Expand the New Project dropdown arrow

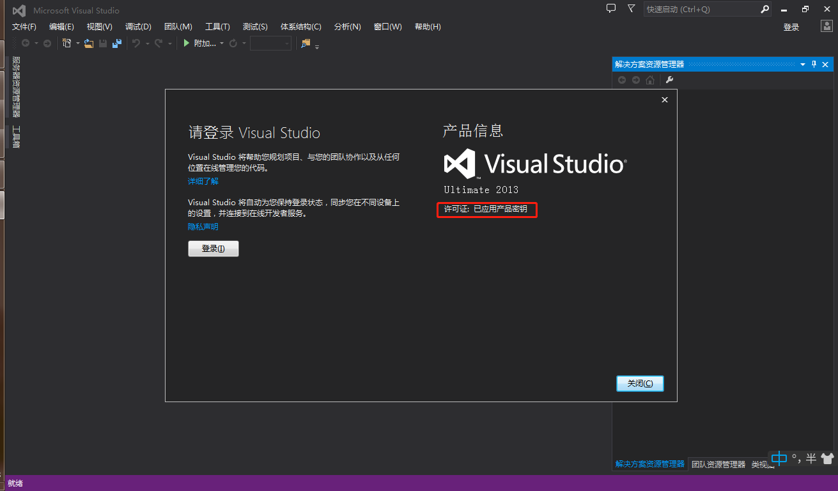[78, 43]
